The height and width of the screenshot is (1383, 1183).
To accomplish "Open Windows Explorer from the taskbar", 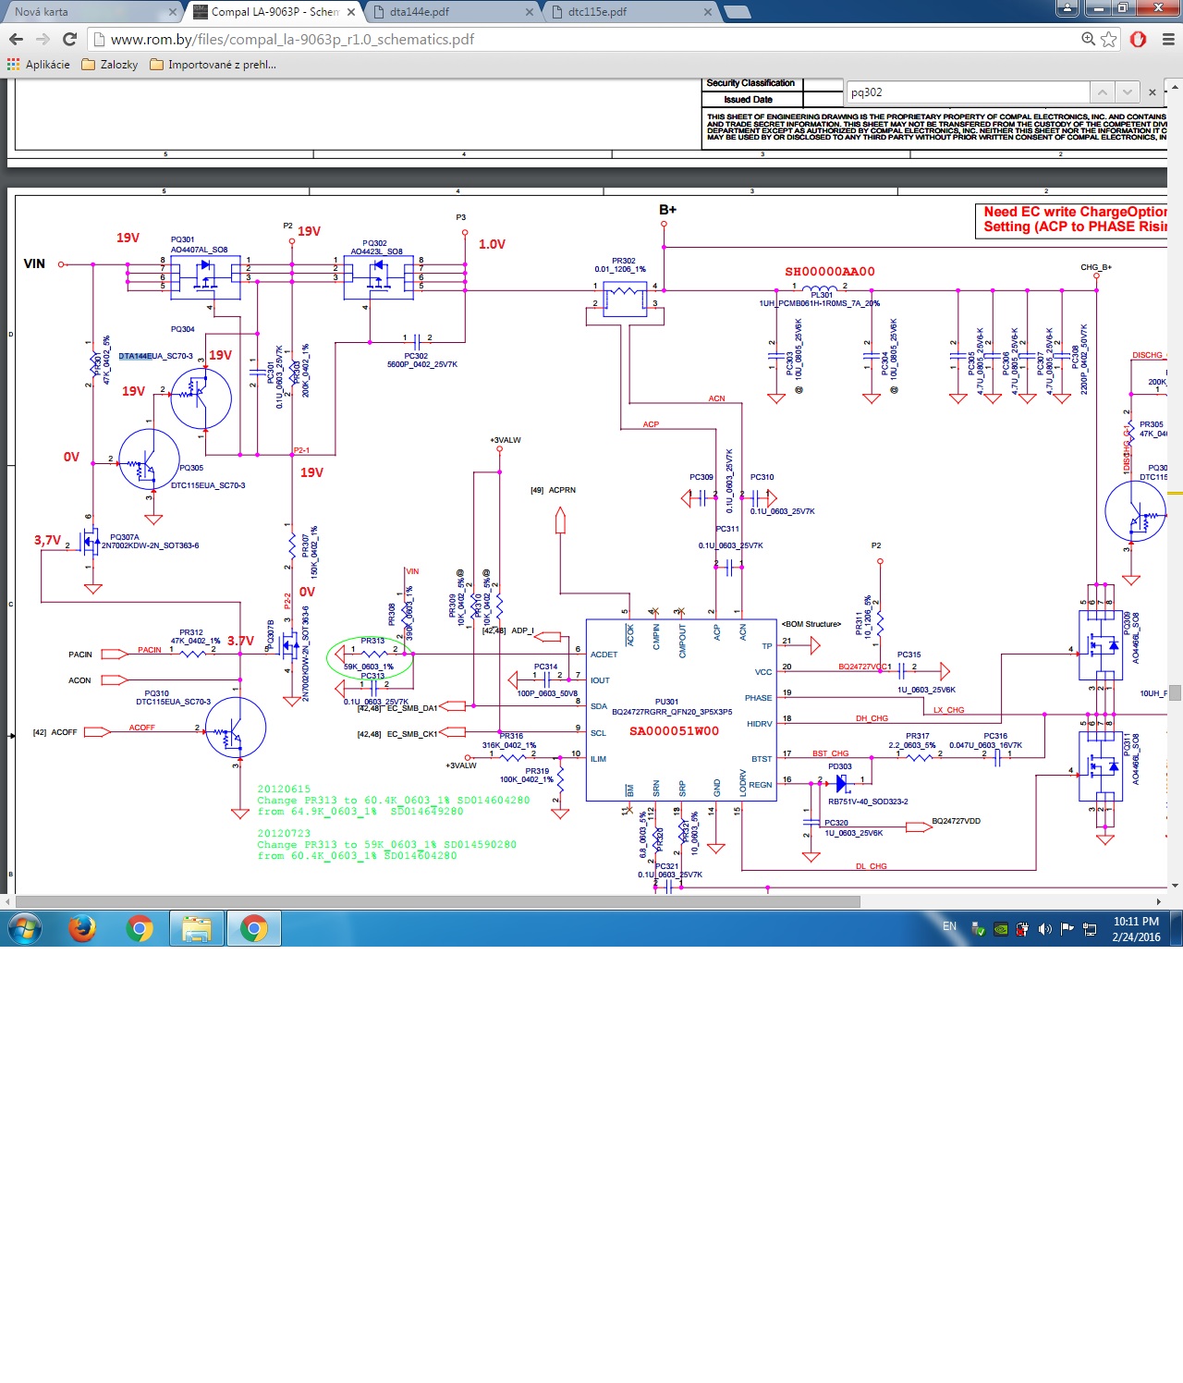I will point(197,928).
